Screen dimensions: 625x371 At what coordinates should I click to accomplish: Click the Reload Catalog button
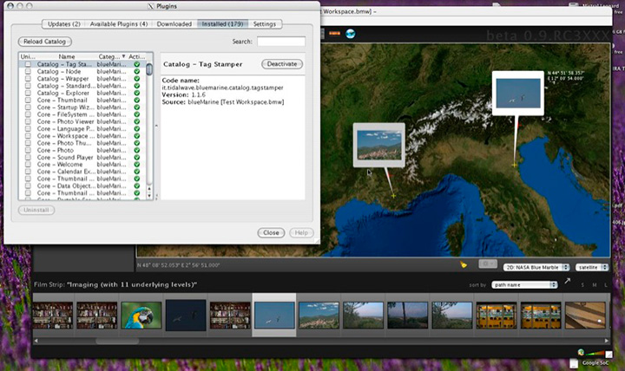click(x=44, y=42)
